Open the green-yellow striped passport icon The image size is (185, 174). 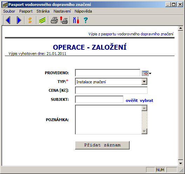tap(42, 20)
